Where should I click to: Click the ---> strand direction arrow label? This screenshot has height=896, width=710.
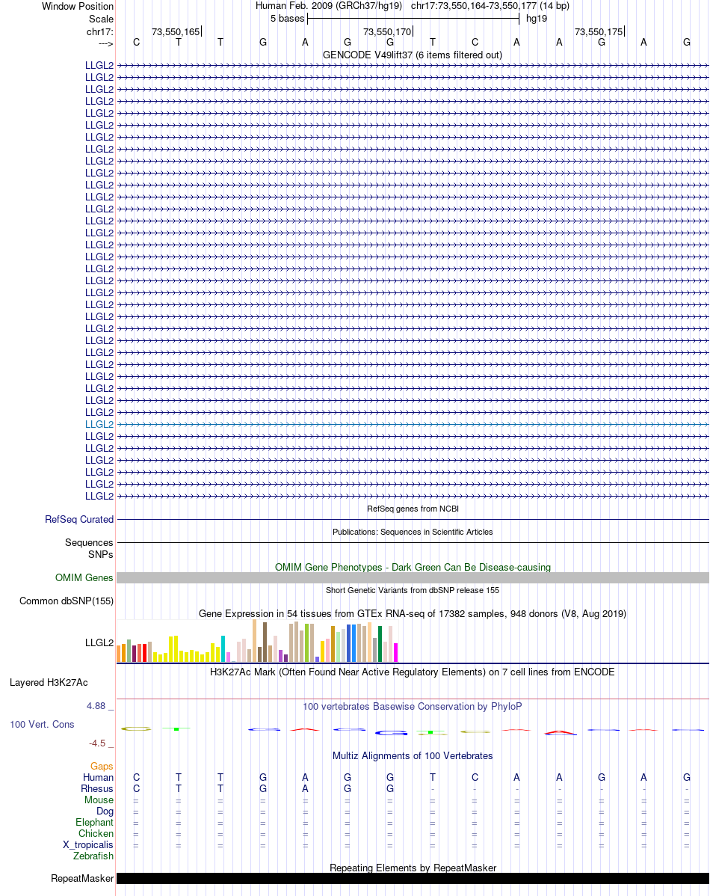point(105,43)
